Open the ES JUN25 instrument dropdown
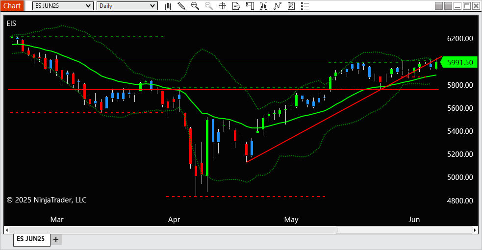 (63, 6)
